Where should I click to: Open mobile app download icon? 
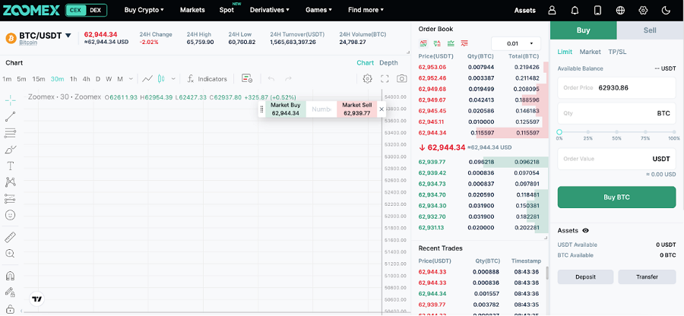tap(597, 11)
